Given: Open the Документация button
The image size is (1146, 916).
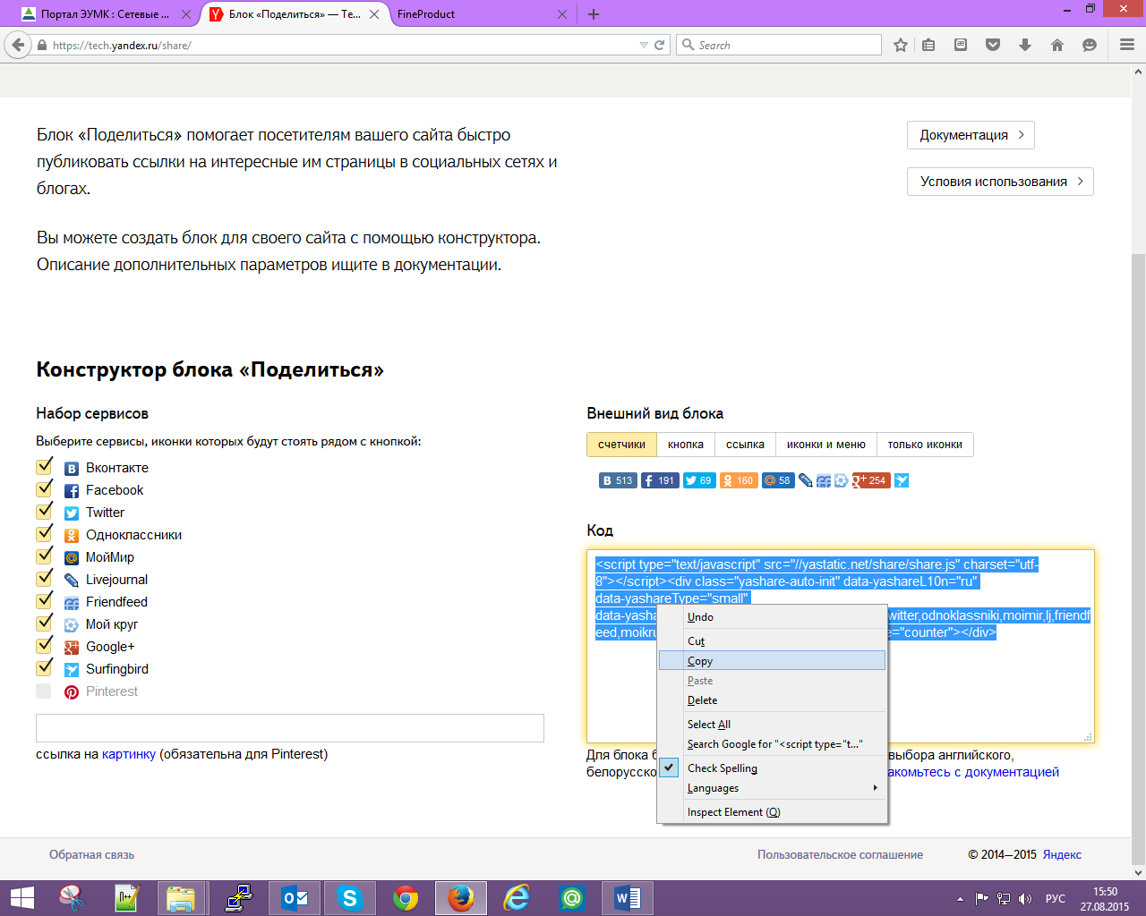Looking at the screenshot, I should 971,135.
